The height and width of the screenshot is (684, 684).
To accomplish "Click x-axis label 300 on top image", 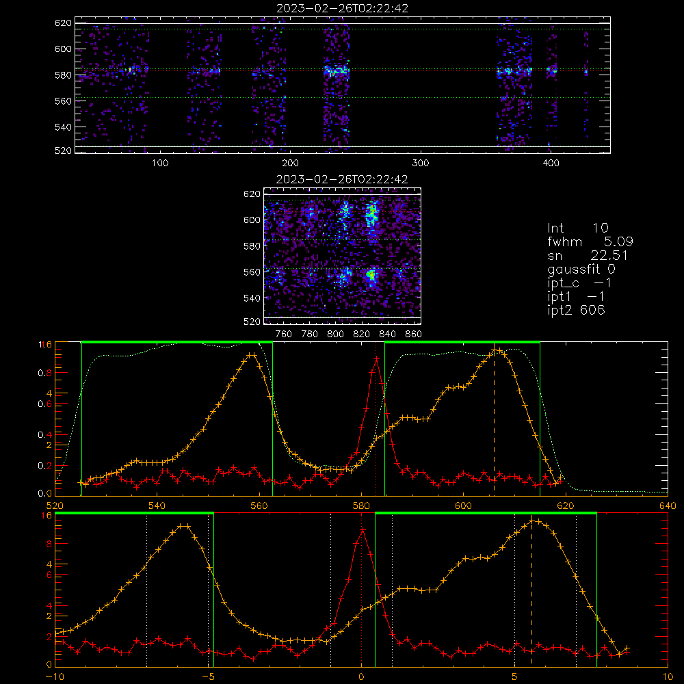I will point(421,163).
